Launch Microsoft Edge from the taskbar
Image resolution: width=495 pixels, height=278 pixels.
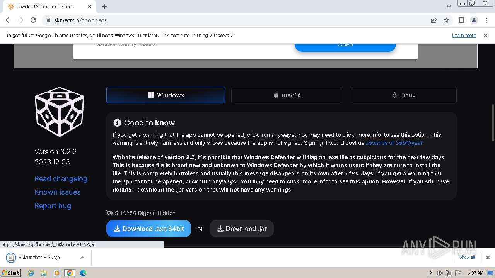click(x=83, y=273)
